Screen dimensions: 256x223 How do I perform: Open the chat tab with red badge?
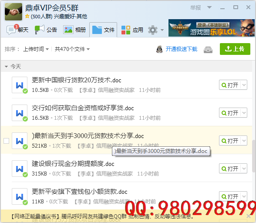17,30
